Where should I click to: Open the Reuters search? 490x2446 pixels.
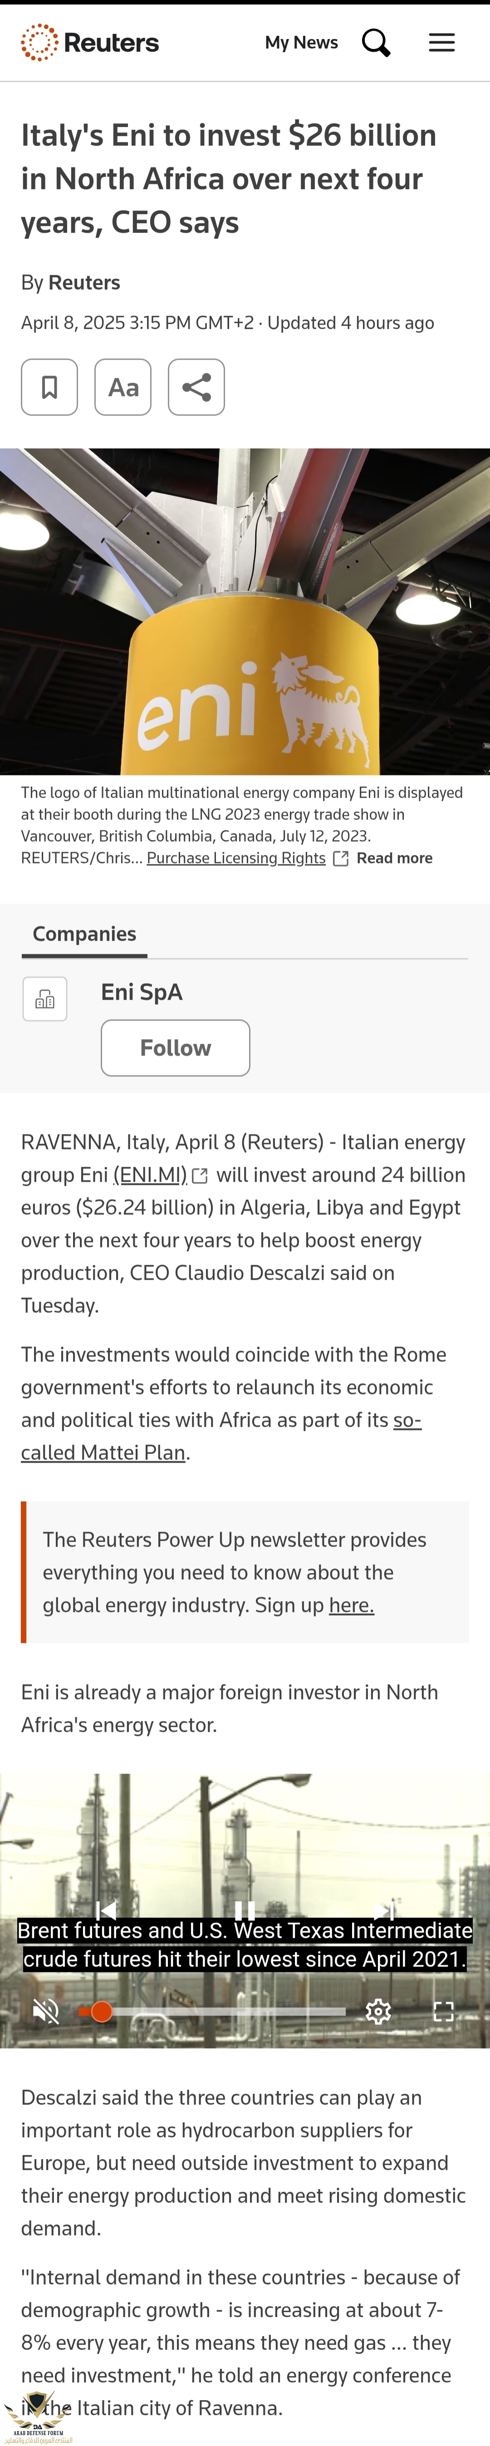[376, 43]
